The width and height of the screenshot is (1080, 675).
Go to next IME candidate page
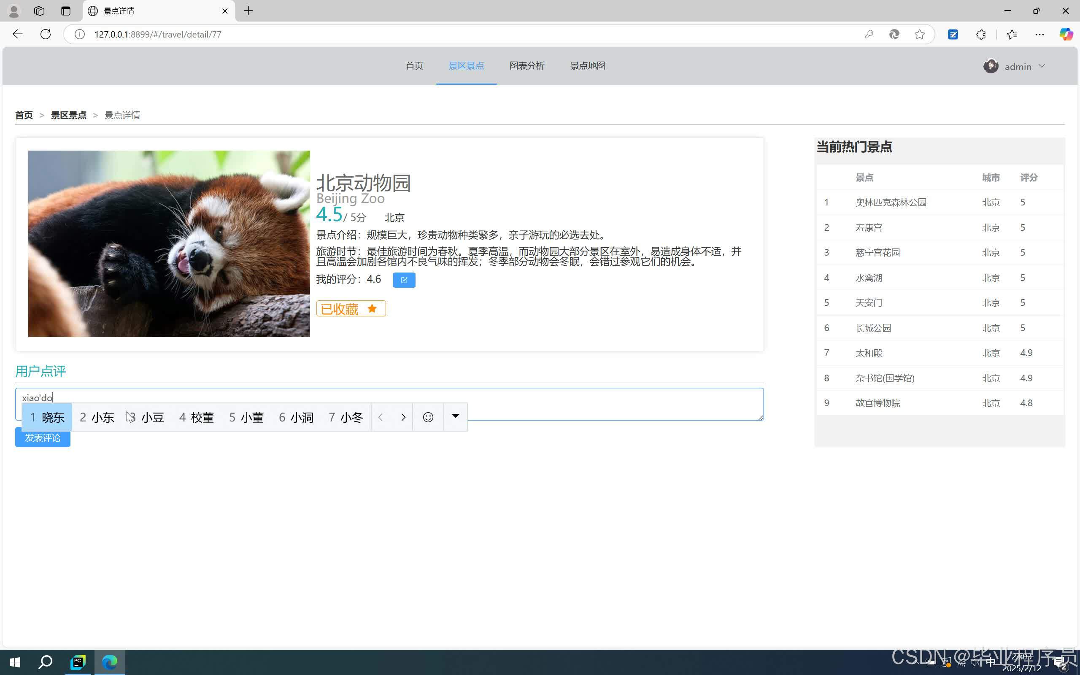tap(403, 417)
